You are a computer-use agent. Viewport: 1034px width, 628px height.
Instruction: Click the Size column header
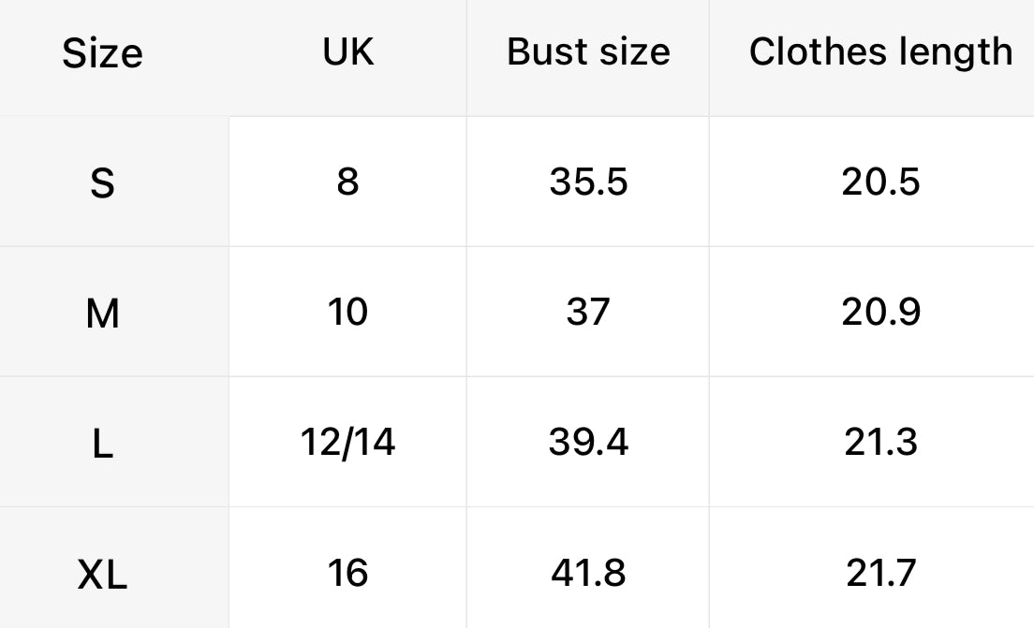click(x=102, y=52)
